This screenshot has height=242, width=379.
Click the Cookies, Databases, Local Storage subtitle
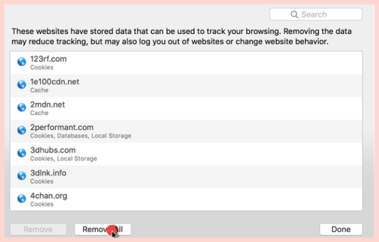coord(81,136)
